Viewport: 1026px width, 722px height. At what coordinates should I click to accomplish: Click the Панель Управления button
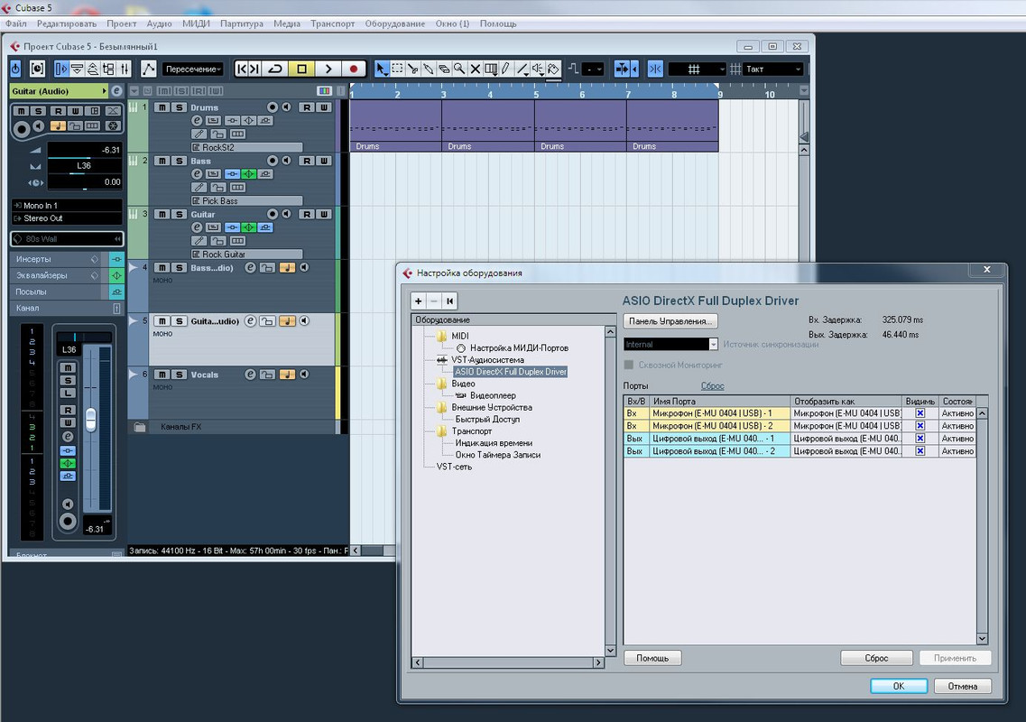(670, 321)
